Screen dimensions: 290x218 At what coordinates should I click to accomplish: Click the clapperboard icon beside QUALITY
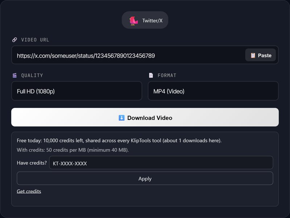tap(14, 76)
